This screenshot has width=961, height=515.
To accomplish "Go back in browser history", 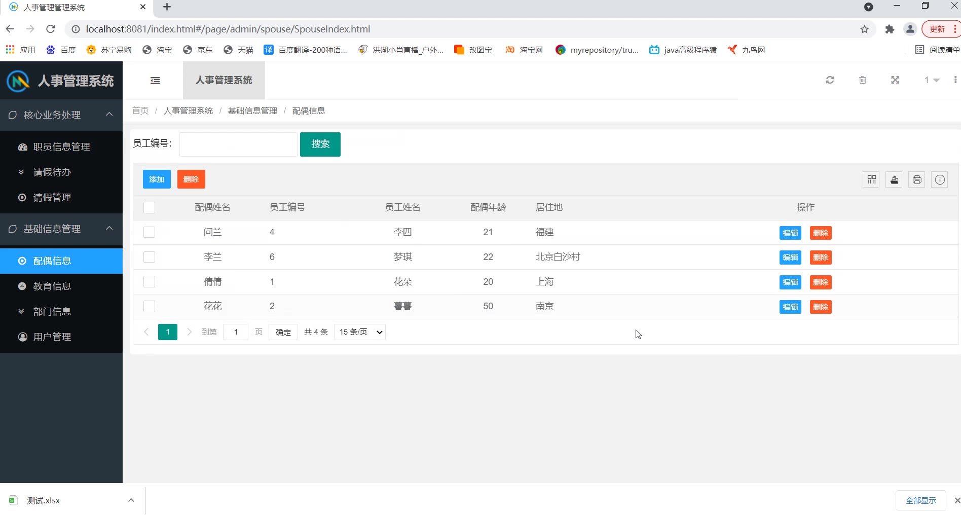I will pos(10,29).
